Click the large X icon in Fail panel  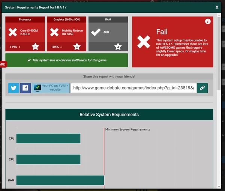tap(144, 42)
